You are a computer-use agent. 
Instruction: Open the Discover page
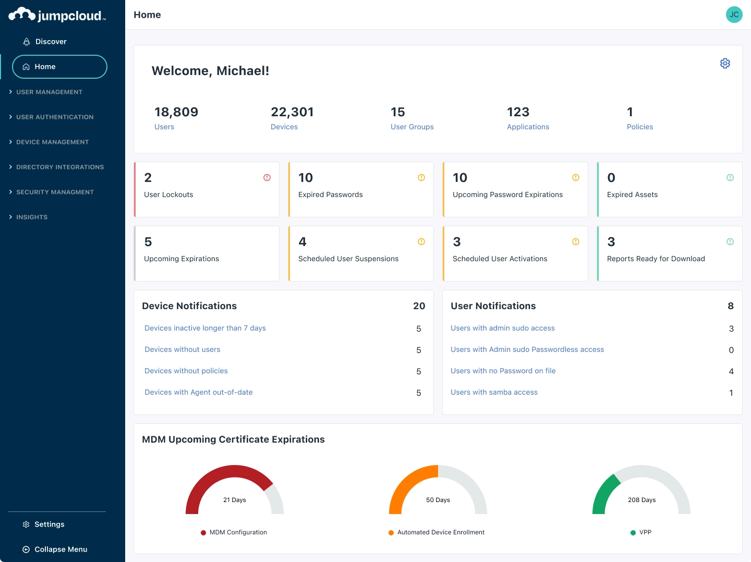[x=51, y=41]
